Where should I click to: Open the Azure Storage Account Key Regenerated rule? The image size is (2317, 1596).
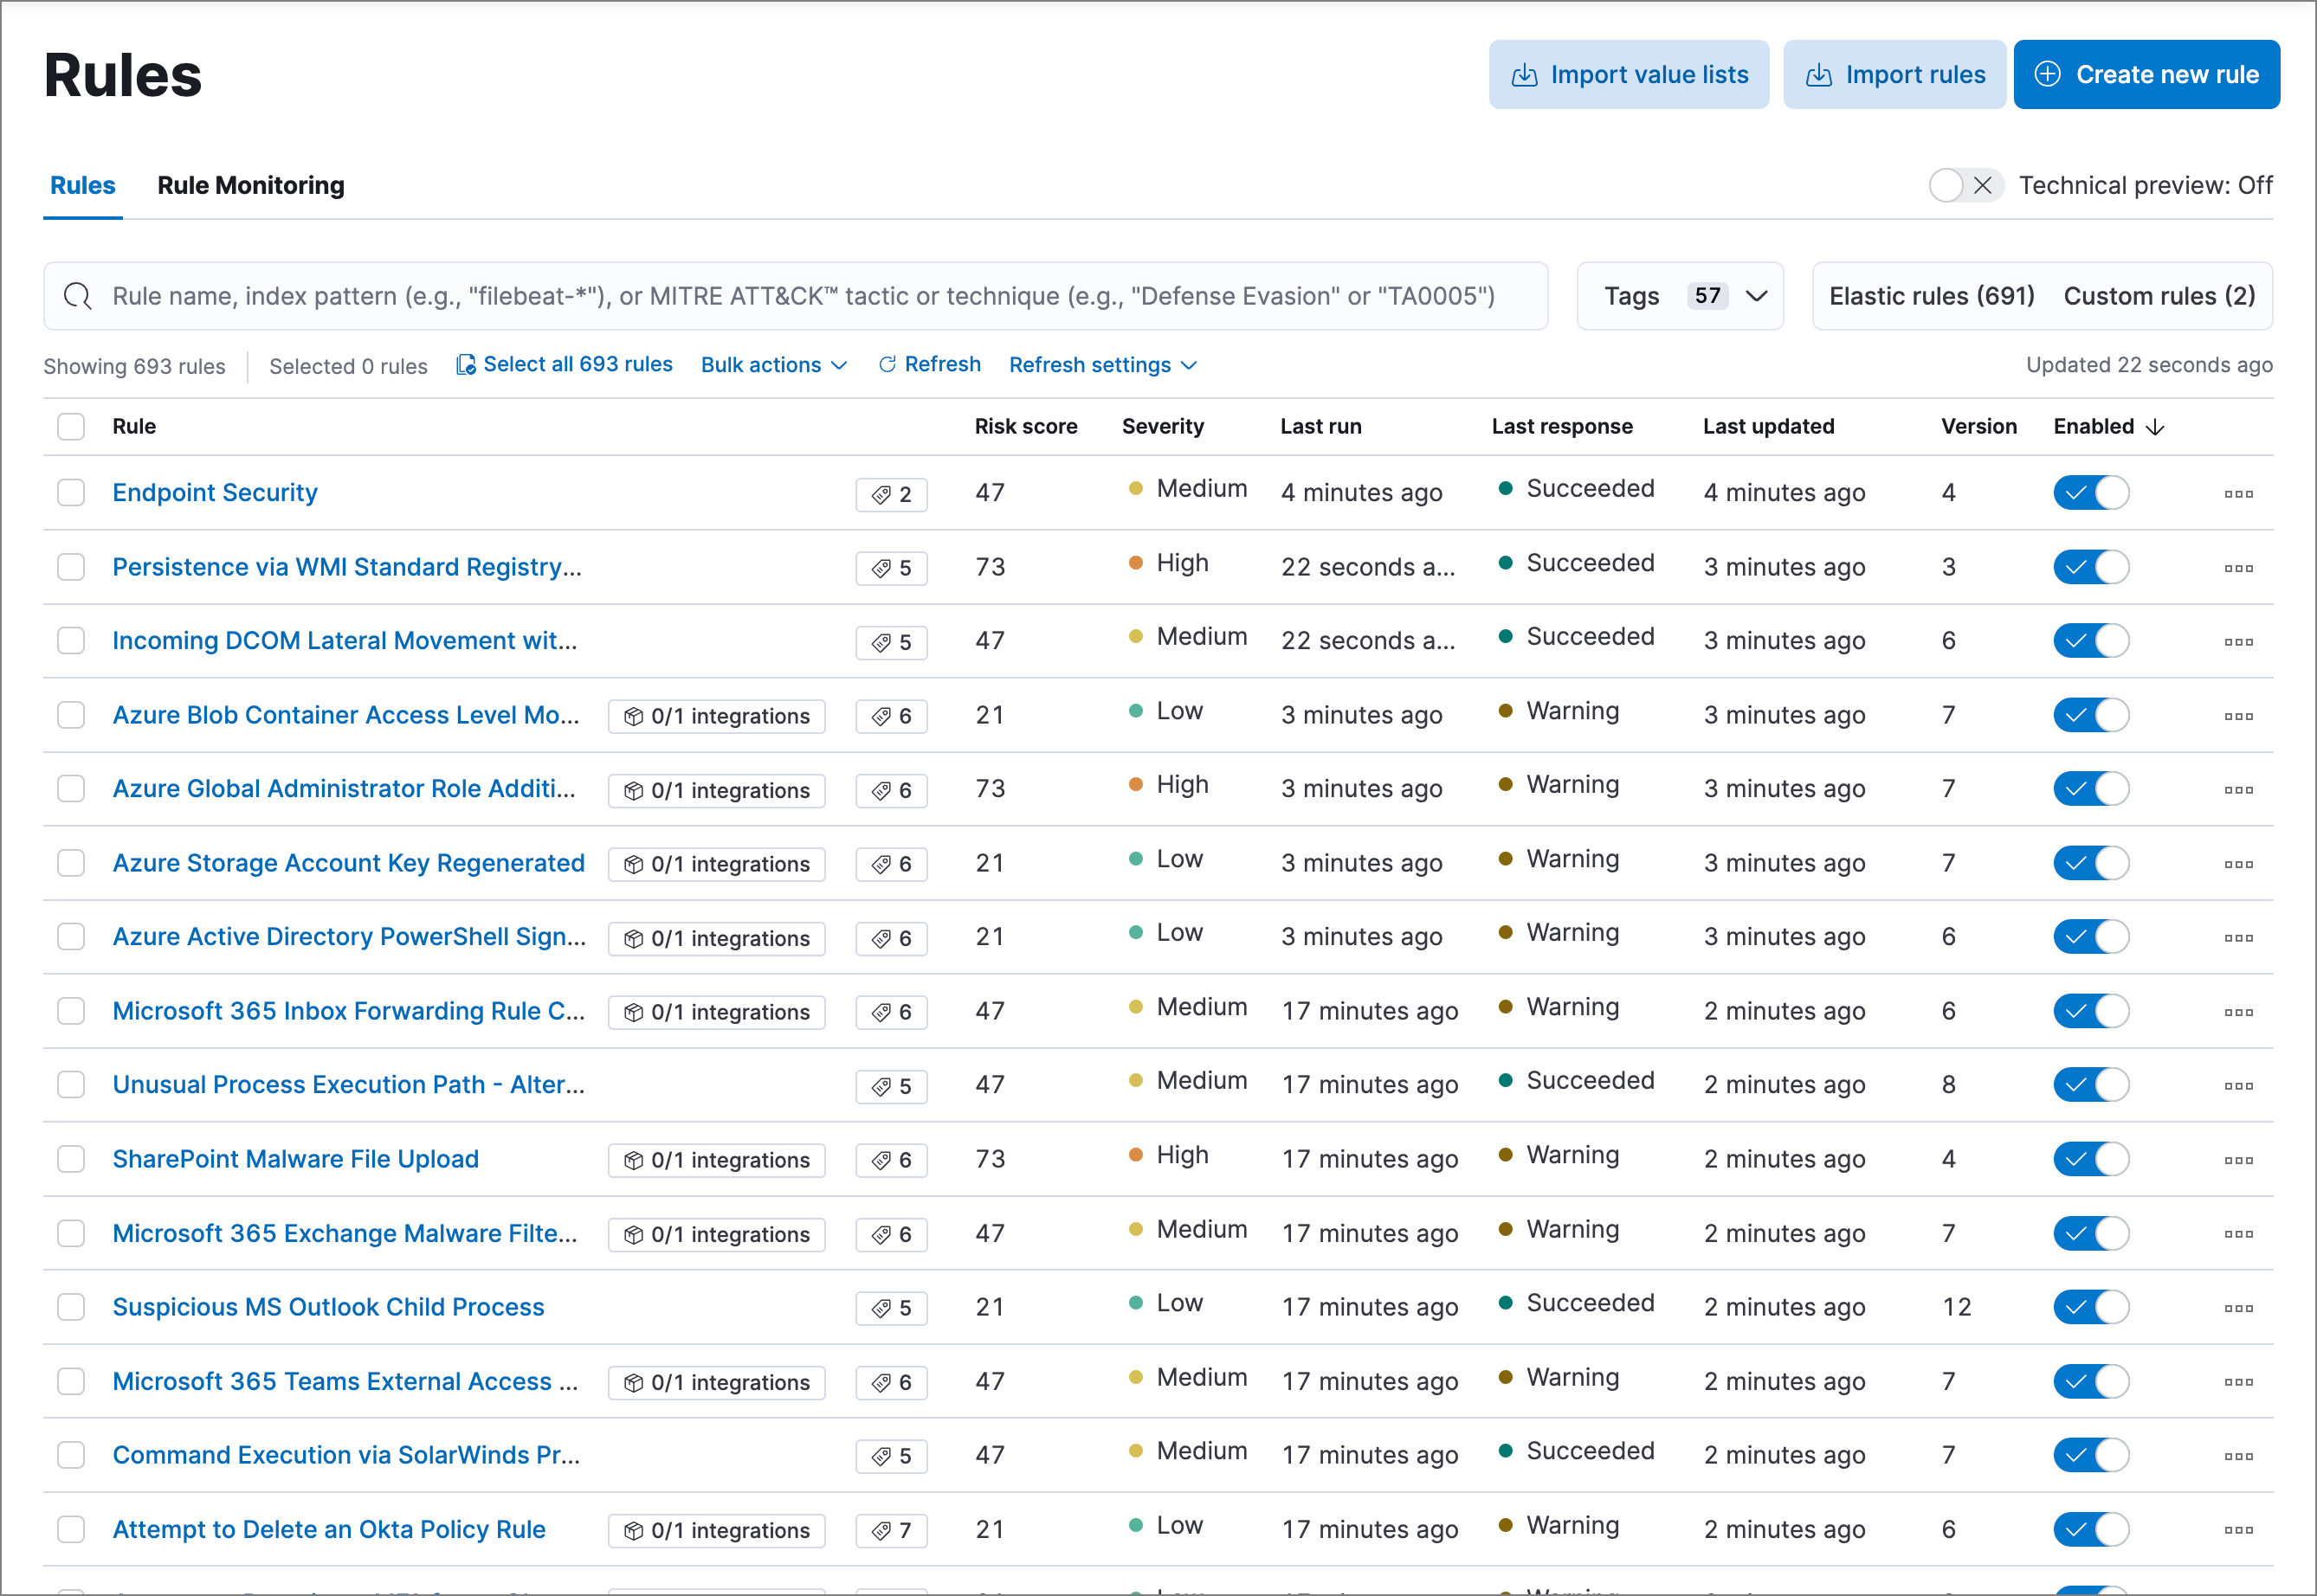point(348,862)
